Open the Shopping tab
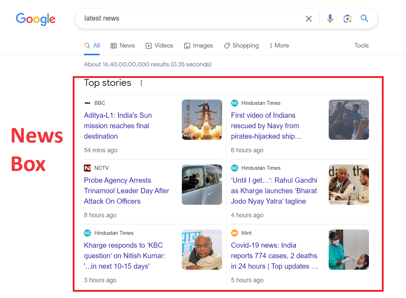The height and width of the screenshot is (298, 406). click(x=241, y=45)
